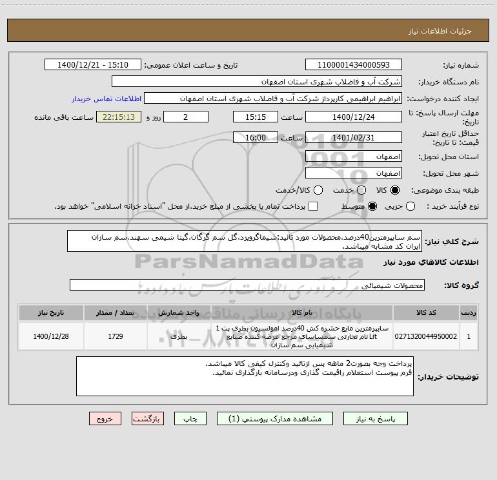
Task: Click the unit cell بطری
Action: point(179,336)
